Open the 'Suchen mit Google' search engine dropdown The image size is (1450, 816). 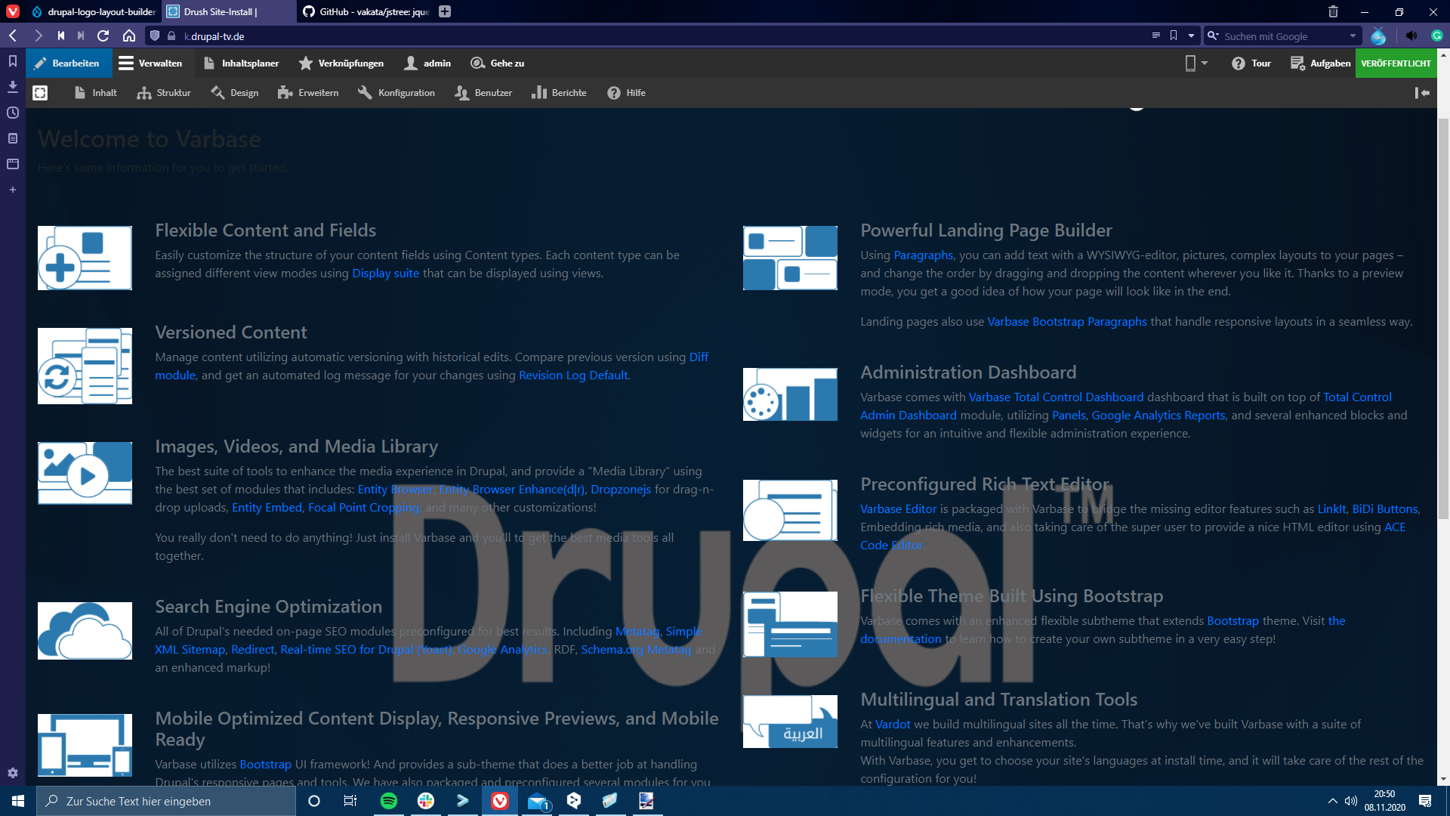1352,36
